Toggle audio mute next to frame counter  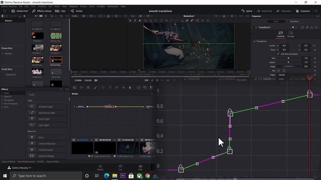click(96, 80)
